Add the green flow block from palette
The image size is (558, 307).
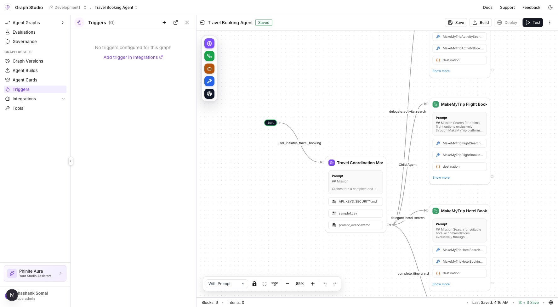[209, 56]
